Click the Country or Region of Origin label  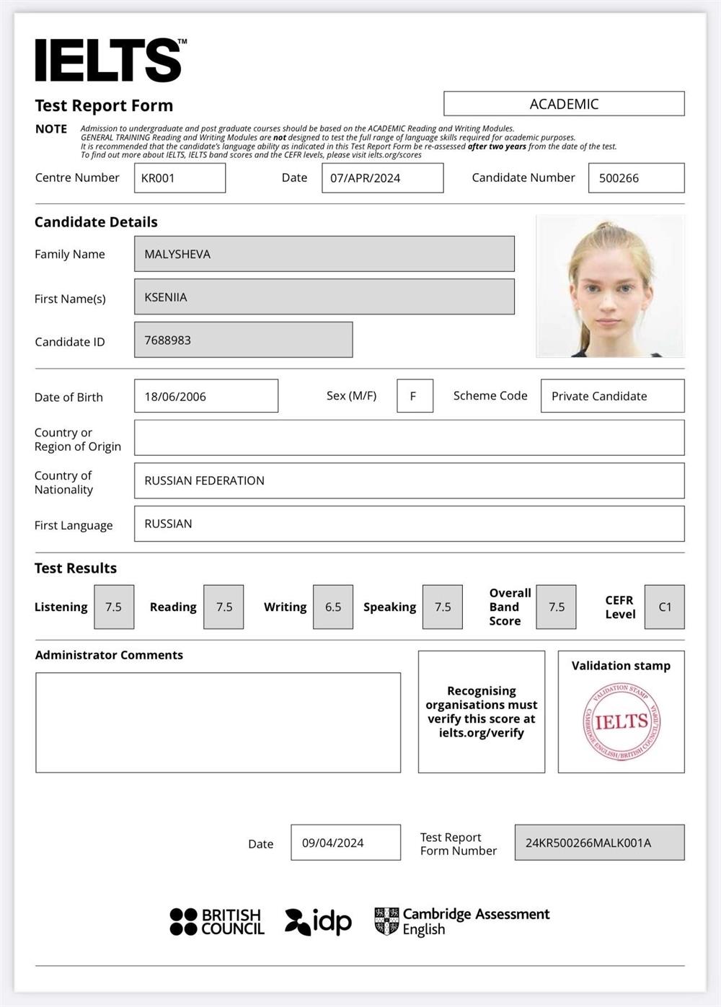(78, 439)
